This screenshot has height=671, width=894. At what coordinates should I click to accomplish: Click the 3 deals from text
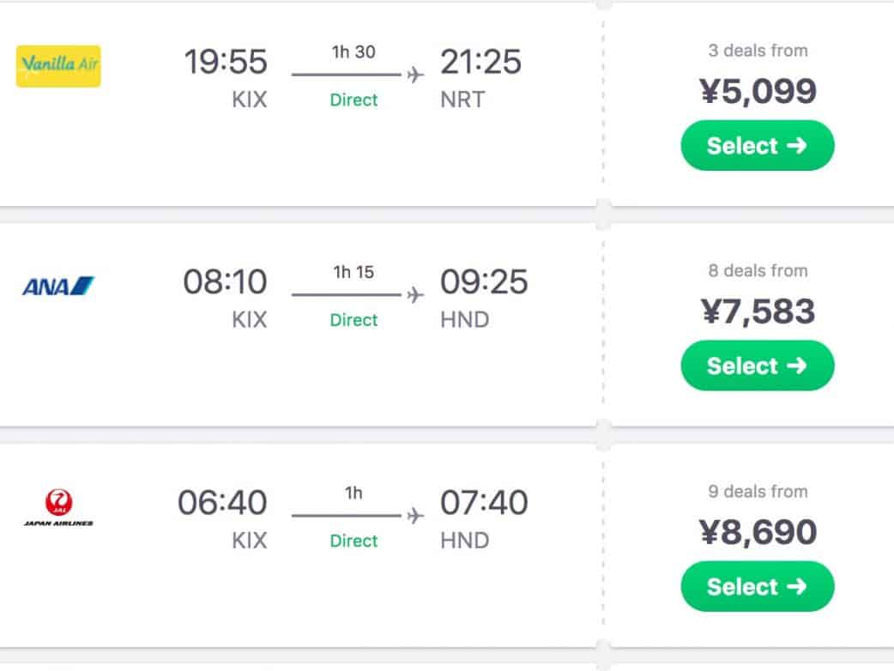(758, 51)
